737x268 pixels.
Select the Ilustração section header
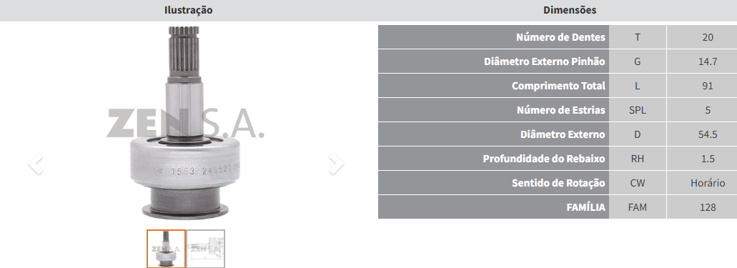tap(188, 10)
